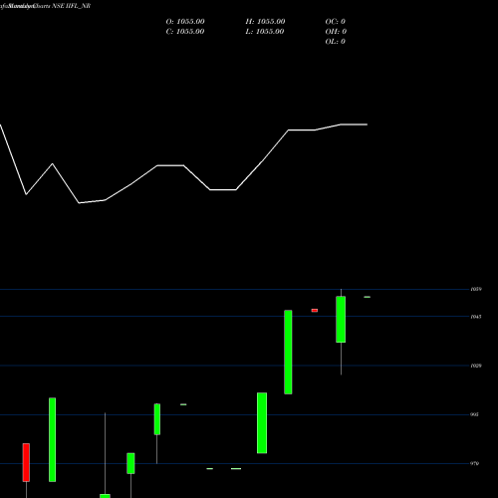Screen dimensions: 498x498
Task: Click the OC: 0 readout
Action: 336,22
